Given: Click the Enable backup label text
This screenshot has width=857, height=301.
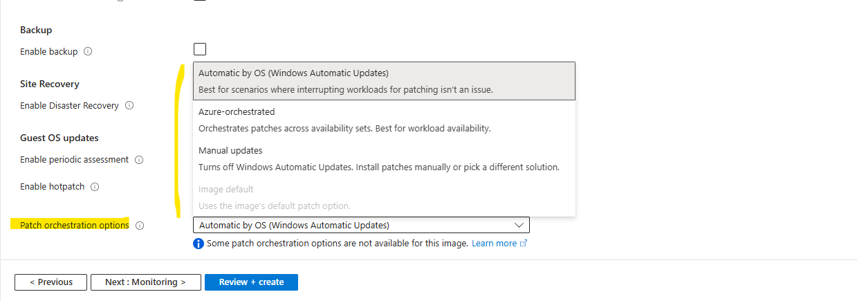Looking at the screenshot, I should 49,52.
